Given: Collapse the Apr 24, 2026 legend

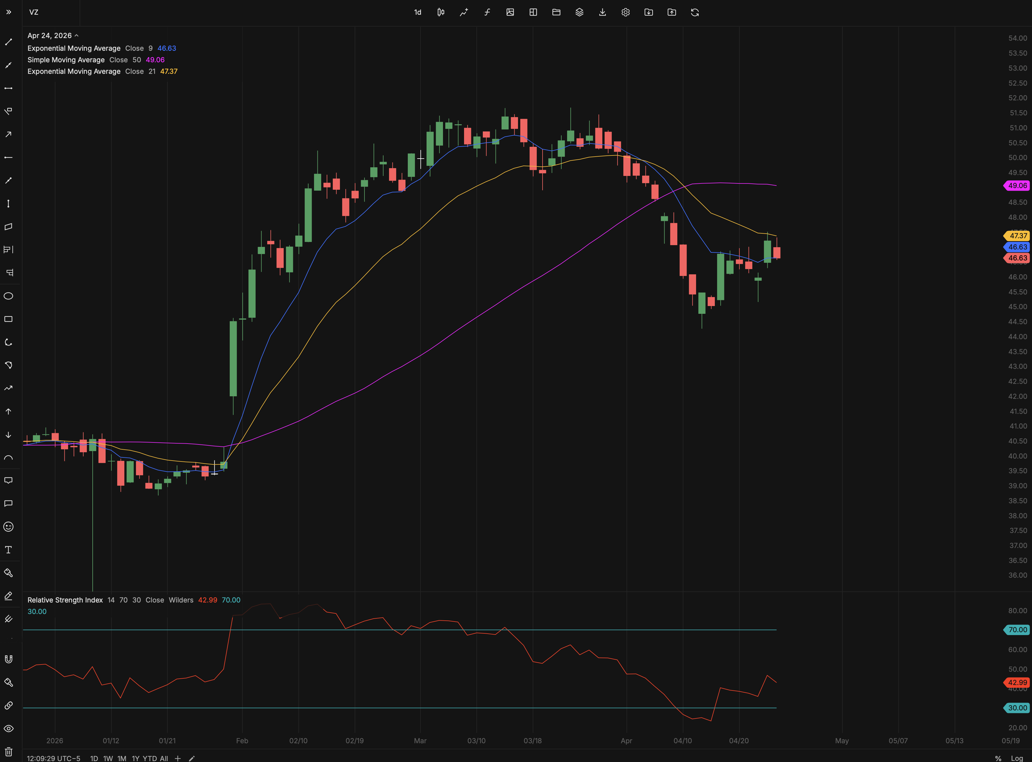Looking at the screenshot, I should (77, 35).
